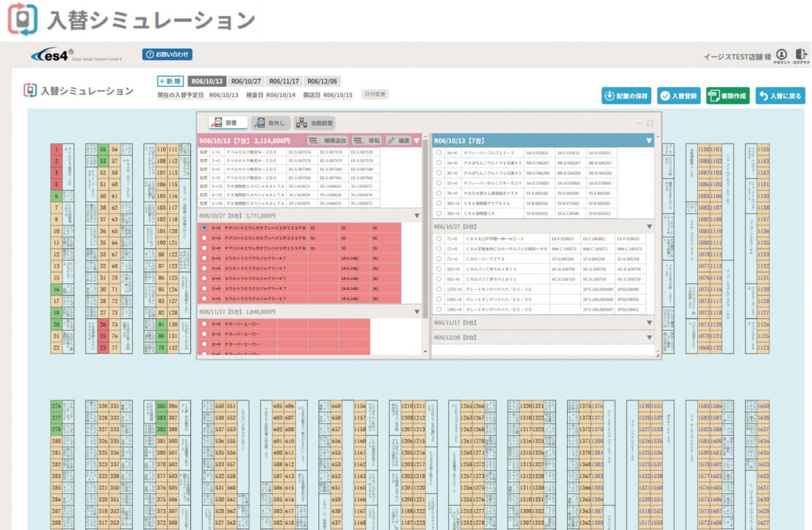Switch to the 自動設置 tab
The height and width of the screenshot is (530, 812).
click(x=315, y=123)
